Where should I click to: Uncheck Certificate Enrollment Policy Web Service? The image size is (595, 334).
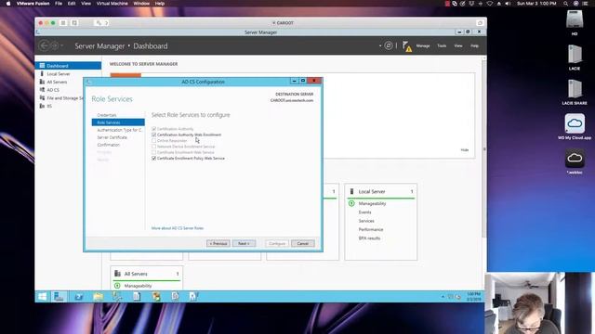coord(153,159)
